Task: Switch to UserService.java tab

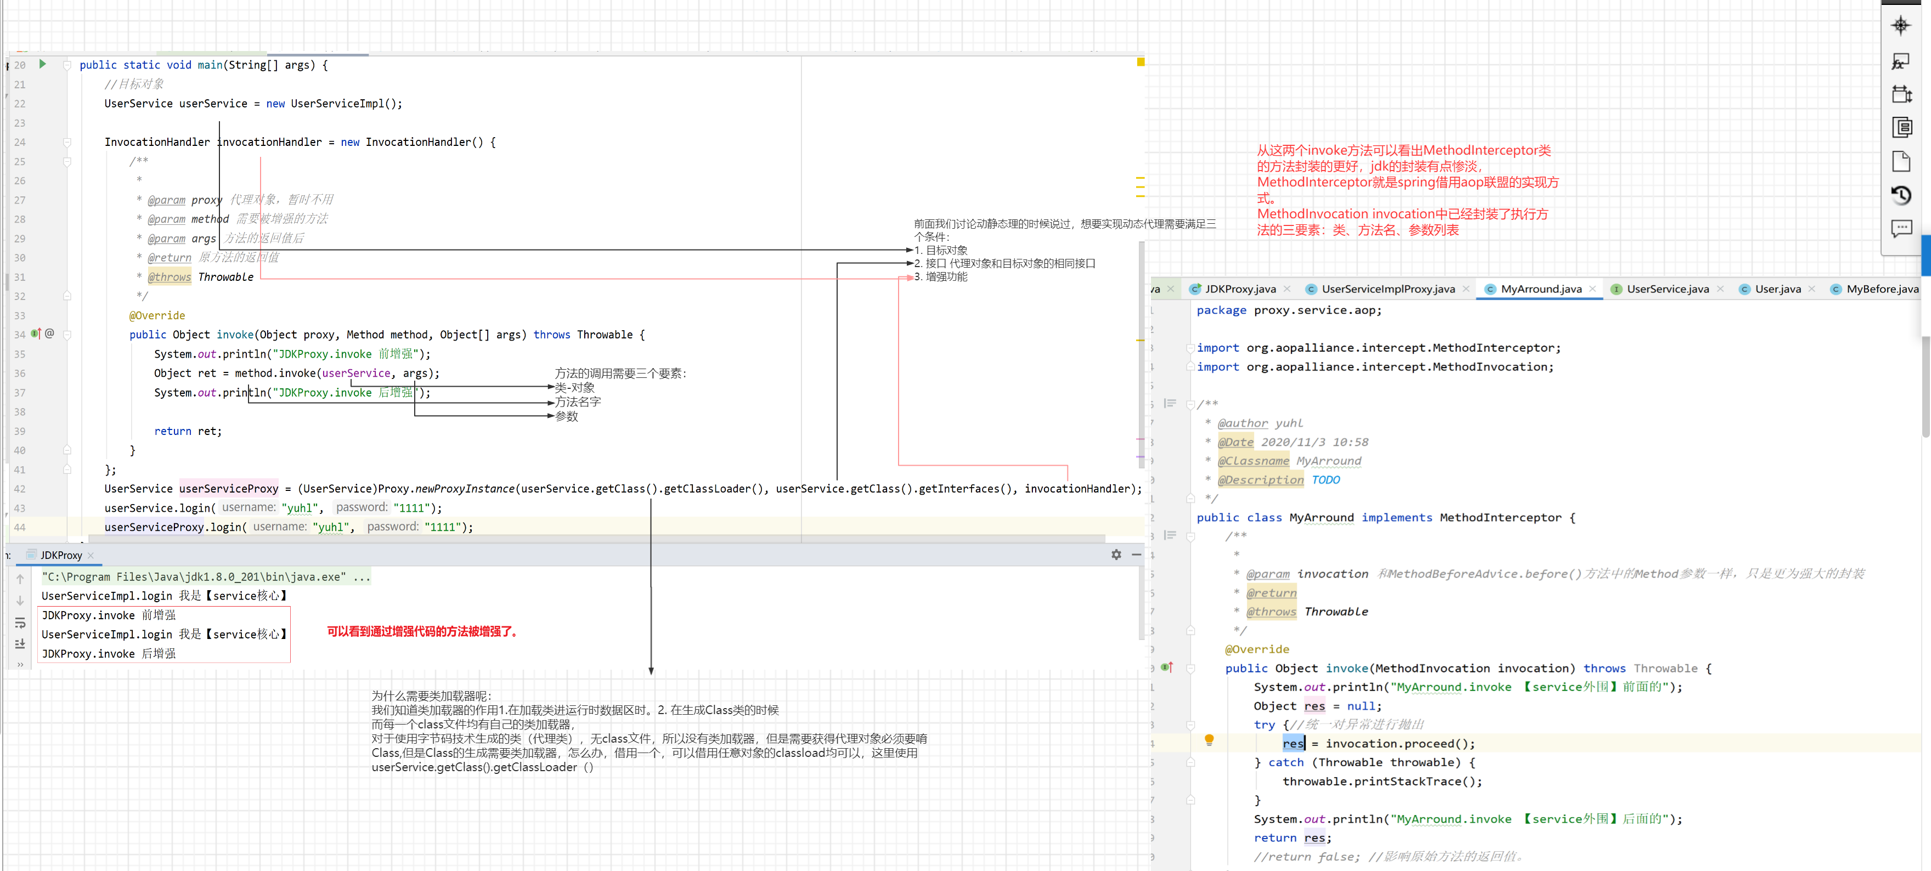Action: [x=1668, y=290]
